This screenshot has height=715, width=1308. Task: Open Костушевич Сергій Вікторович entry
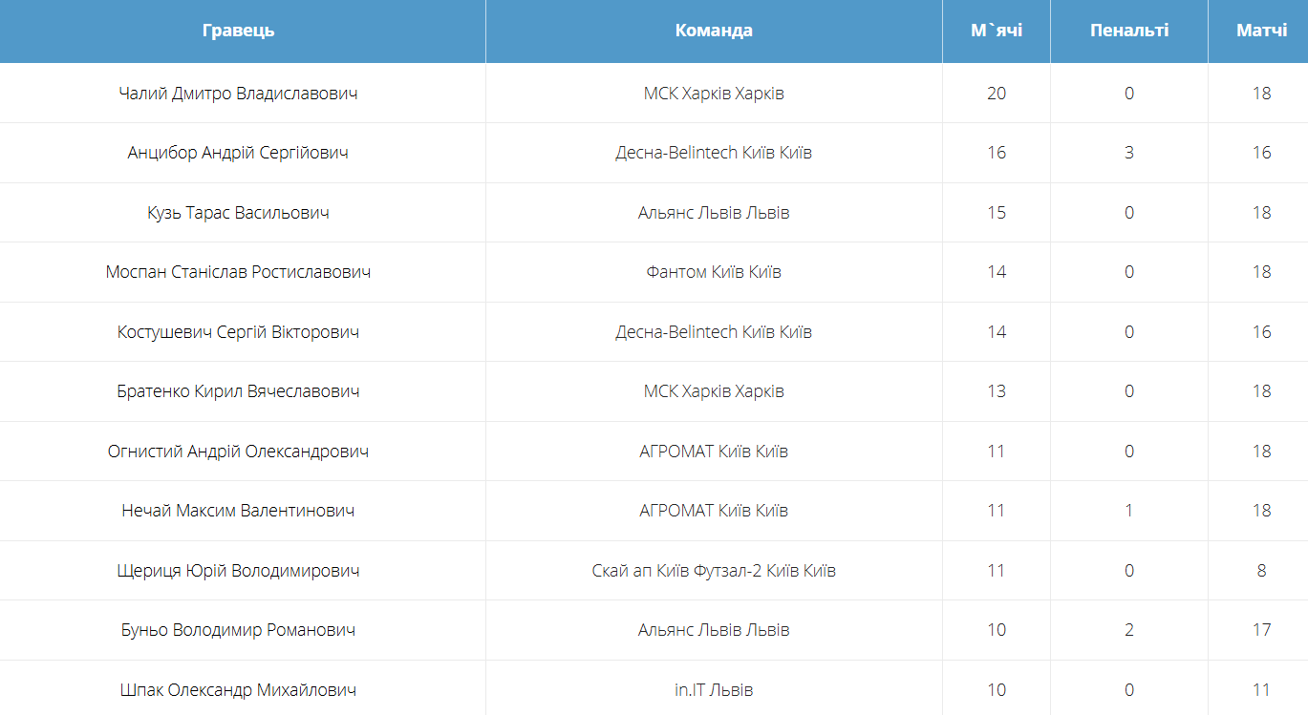pyautogui.click(x=238, y=332)
